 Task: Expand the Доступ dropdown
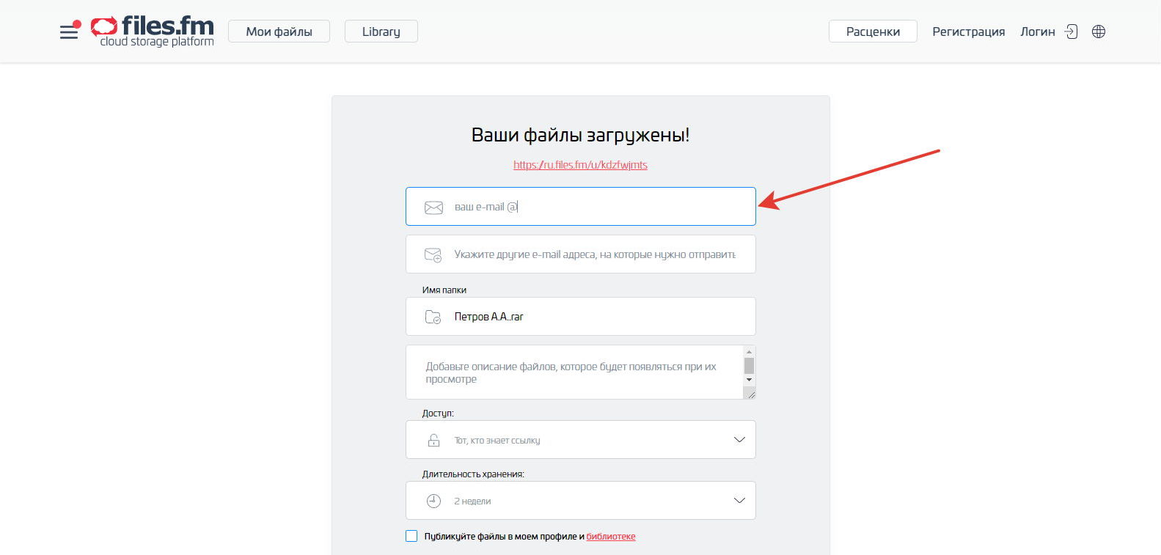(x=739, y=440)
